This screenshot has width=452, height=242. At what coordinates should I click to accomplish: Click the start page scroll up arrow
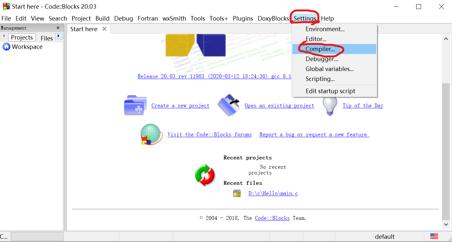446,39
